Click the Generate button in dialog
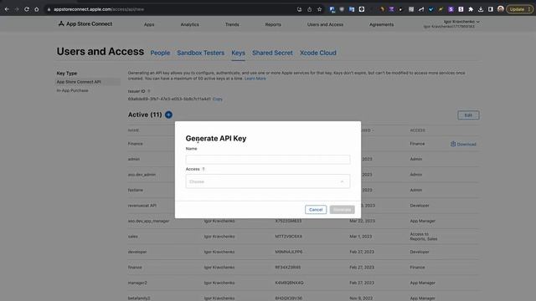536x301 pixels. pos(343,210)
